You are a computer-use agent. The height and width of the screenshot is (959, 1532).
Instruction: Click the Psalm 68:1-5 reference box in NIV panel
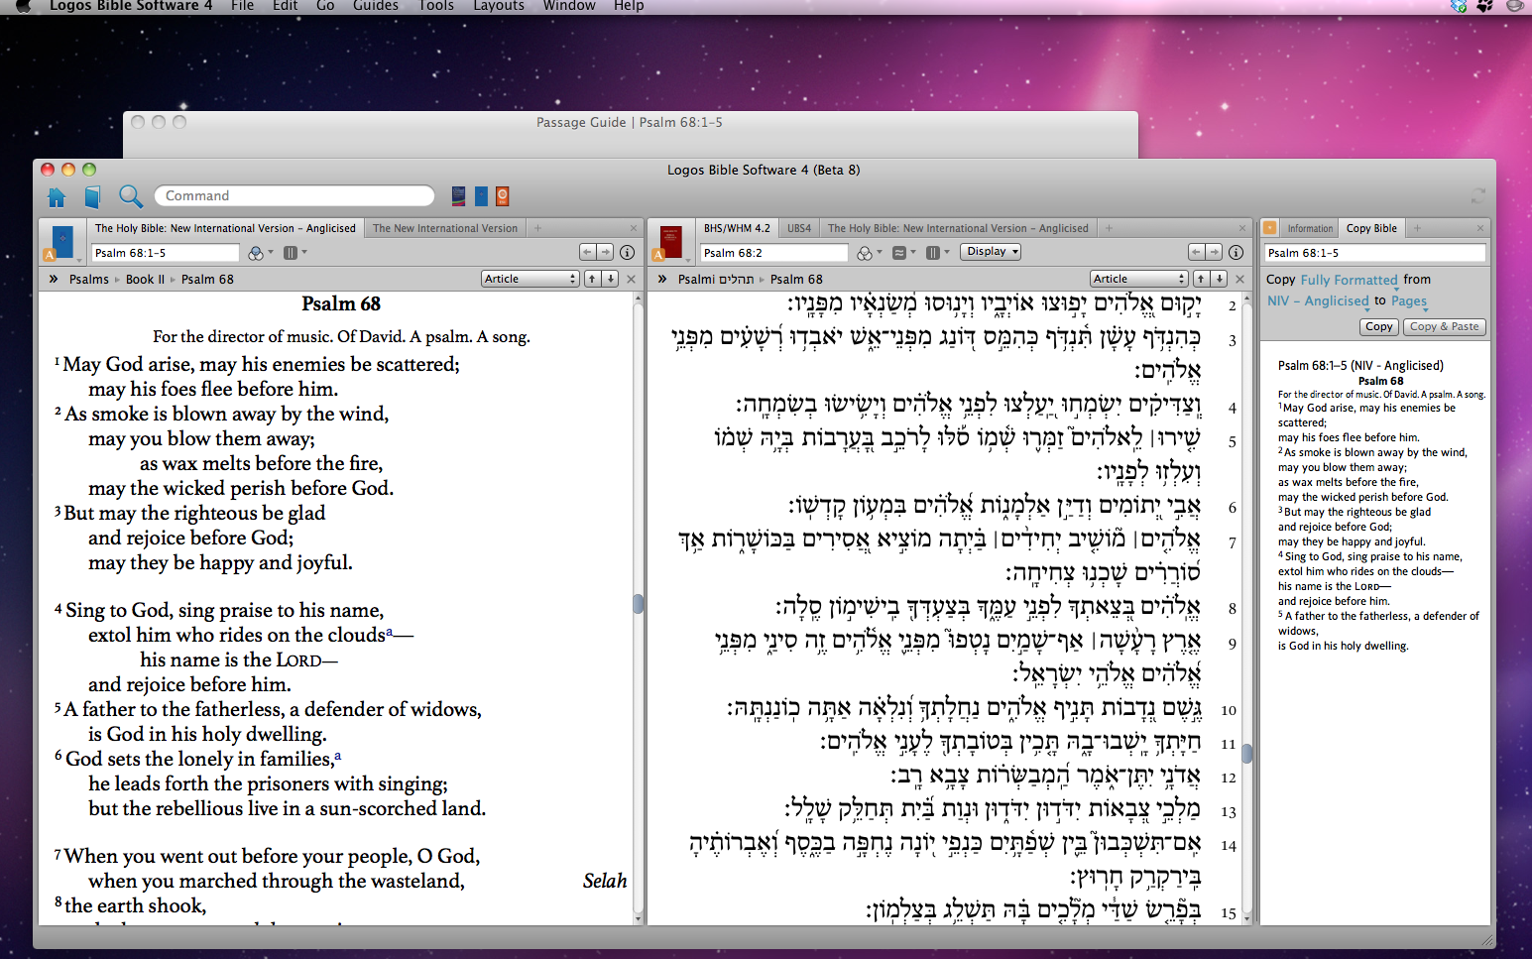tap(166, 253)
